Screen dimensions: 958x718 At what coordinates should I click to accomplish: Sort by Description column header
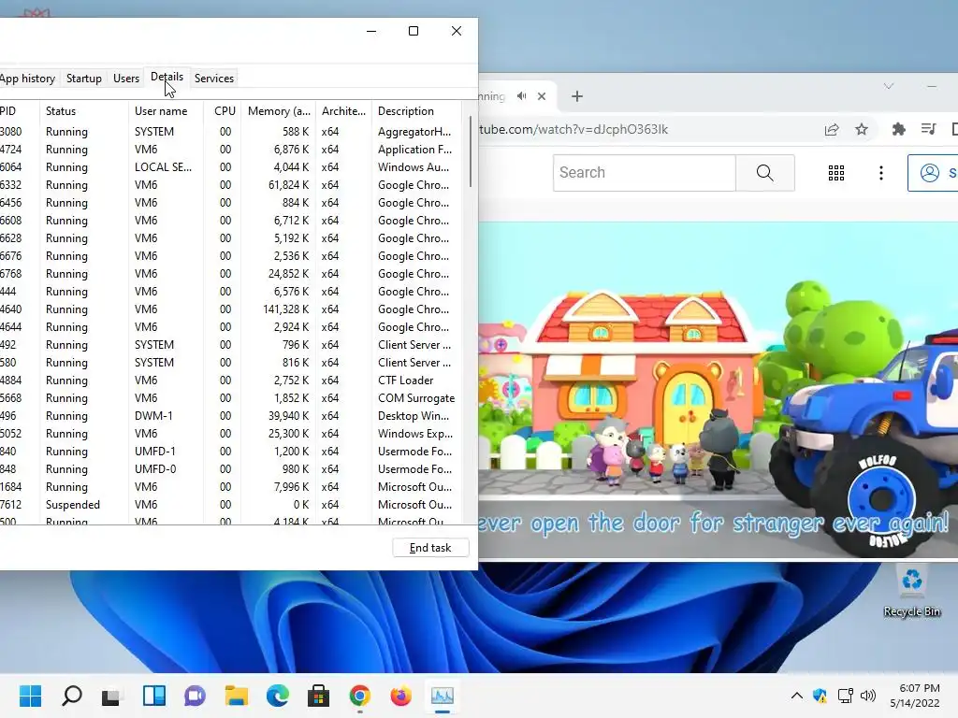click(x=416, y=111)
